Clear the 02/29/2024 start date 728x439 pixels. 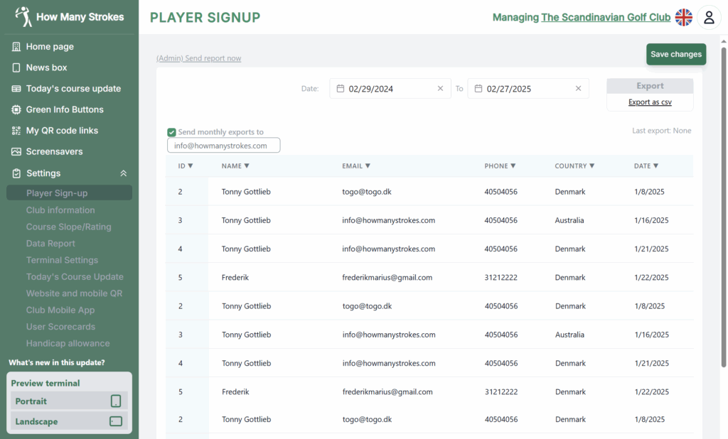[440, 88]
